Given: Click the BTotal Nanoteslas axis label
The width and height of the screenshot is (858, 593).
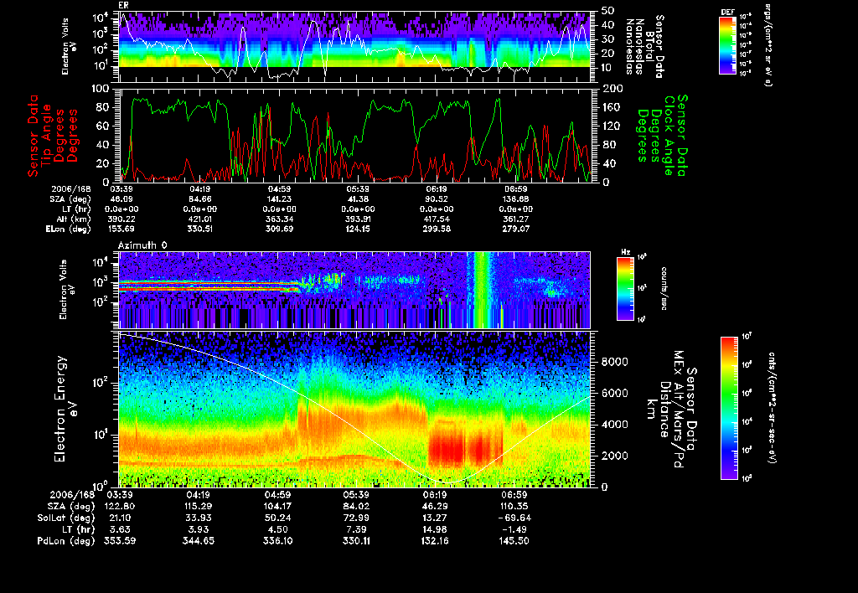Looking at the screenshot, I should 644,47.
